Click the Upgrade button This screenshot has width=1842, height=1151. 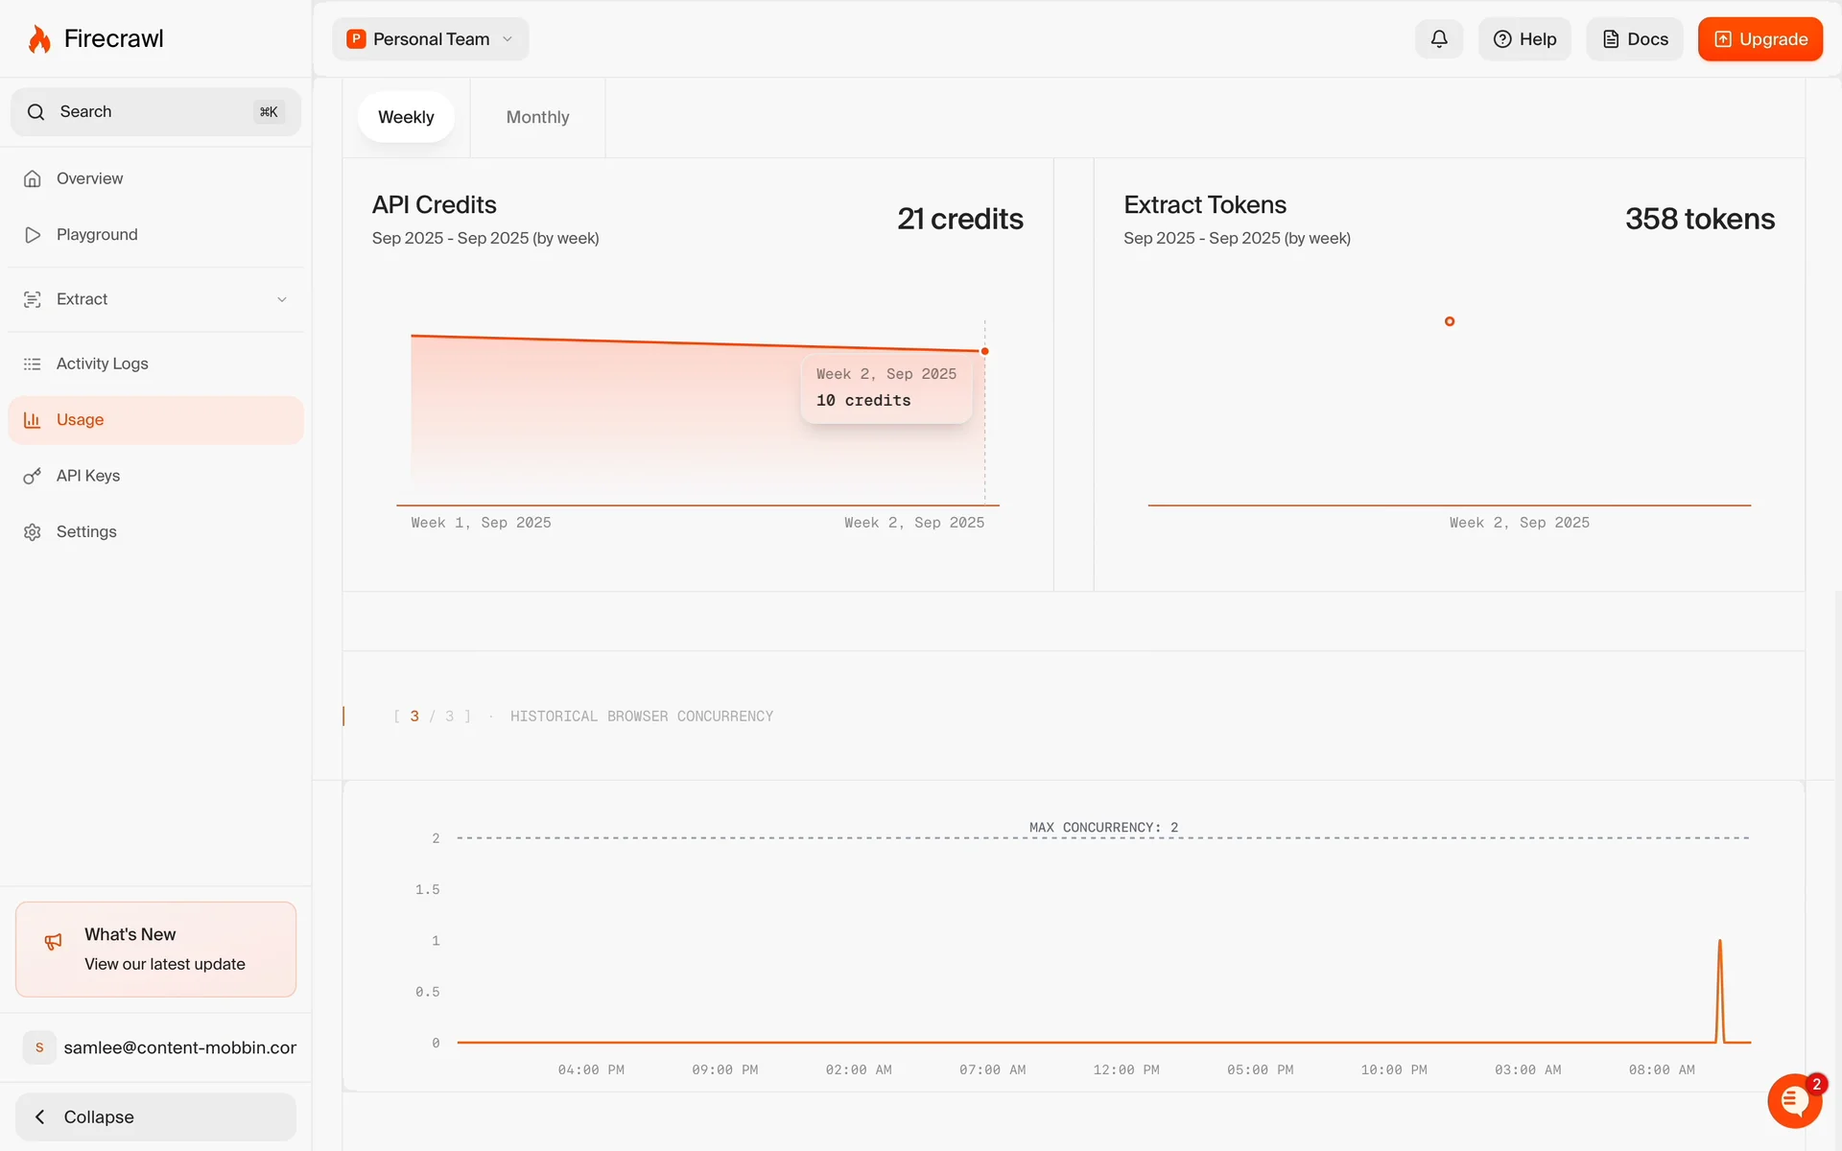pos(1759,39)
